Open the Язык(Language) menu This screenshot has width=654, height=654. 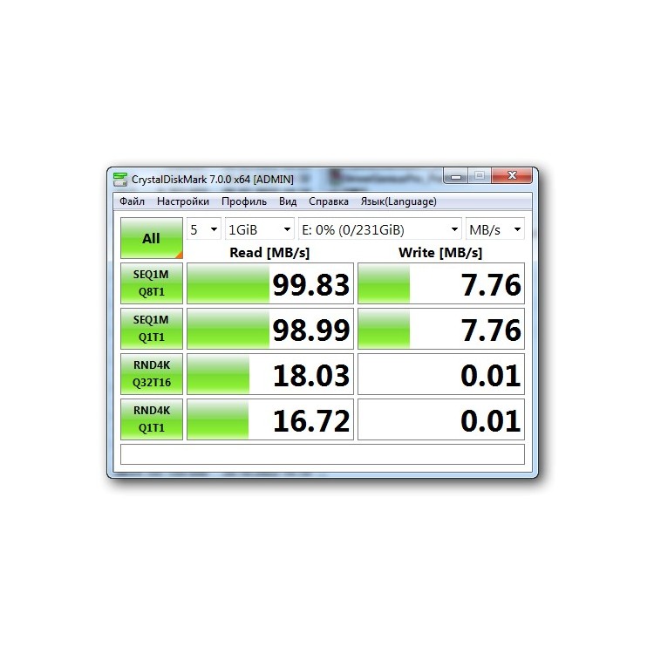pos(398,201)
